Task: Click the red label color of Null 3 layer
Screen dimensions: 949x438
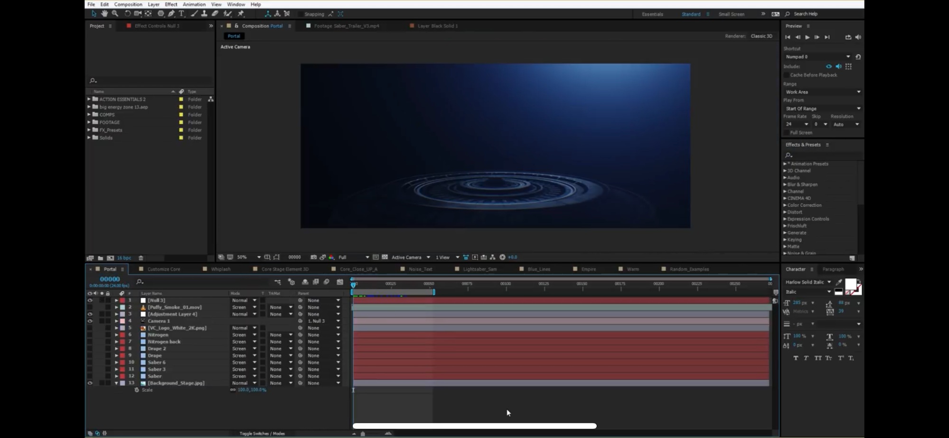Action: tap(122, 300)
